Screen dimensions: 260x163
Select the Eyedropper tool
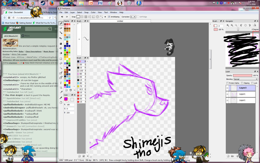pos(61,98)
